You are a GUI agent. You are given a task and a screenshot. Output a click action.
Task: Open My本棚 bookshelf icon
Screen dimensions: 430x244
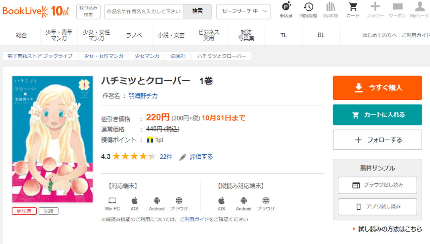coord(331,7)
